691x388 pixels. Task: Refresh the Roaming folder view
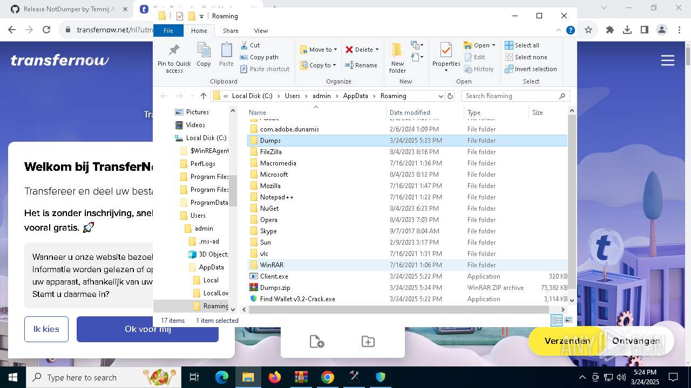(x=450, y=96)
